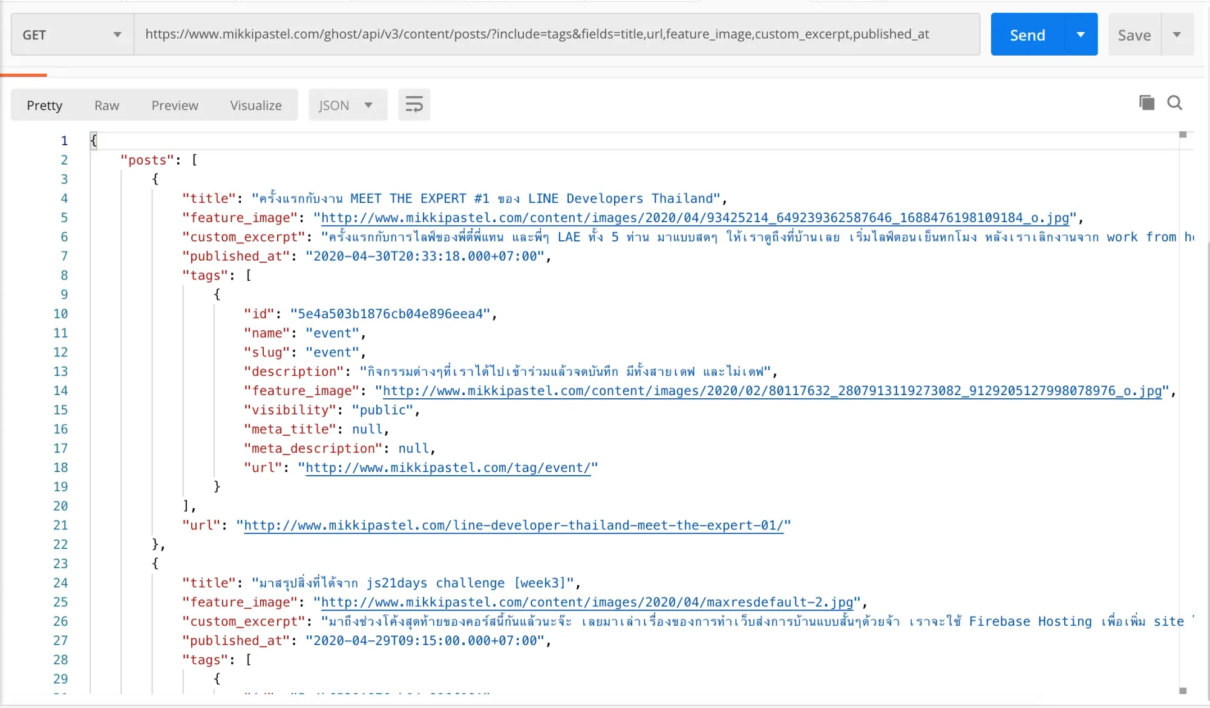Click the tag id value 5e4a503b1876cb04e896eea4
1210x708 pixels.
click(390, 313)
